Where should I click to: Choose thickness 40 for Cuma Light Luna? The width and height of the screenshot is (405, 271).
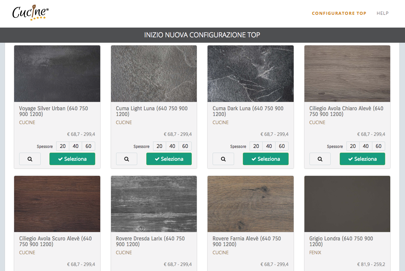click(x=172, y=146)
